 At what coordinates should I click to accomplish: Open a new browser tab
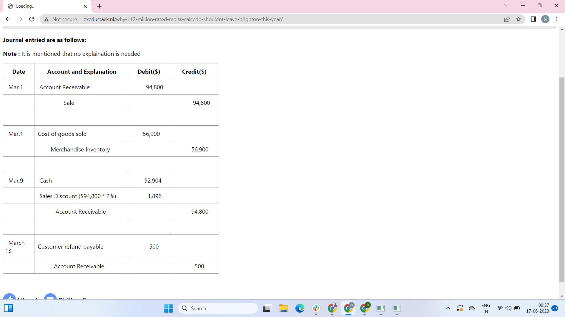pos(99,6)
